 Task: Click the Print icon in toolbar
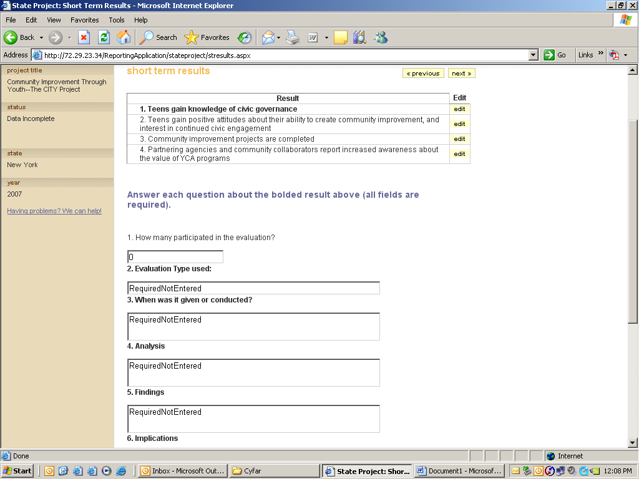293,37
